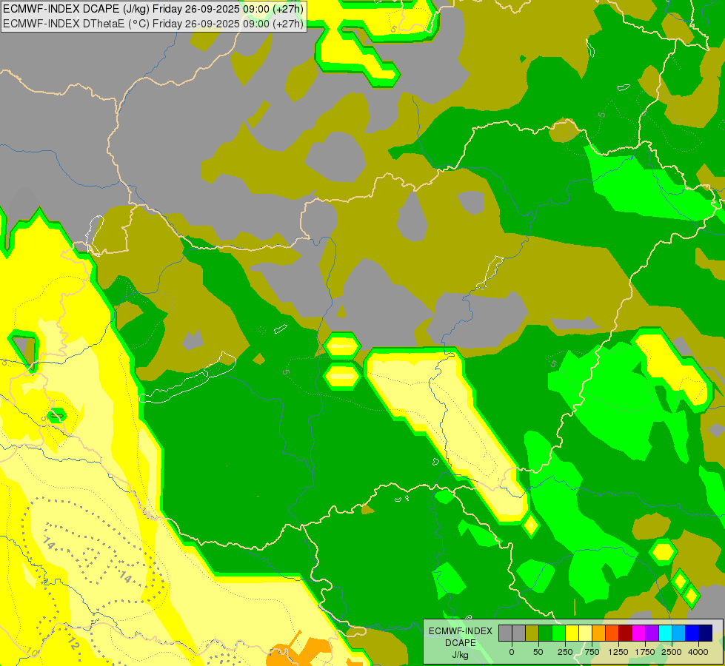
Task: Click the legend value 250
Action: coord(565,652)
